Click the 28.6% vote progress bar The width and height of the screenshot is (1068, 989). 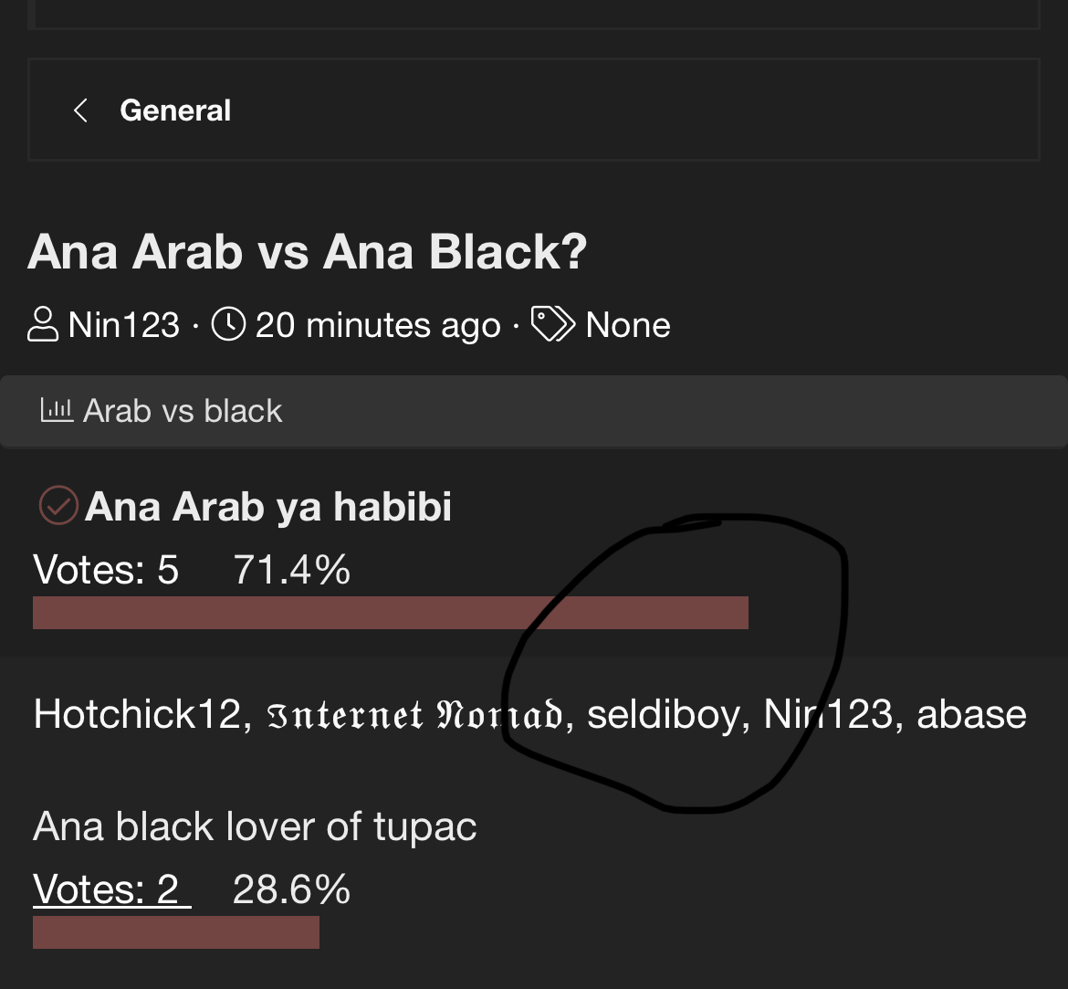click(176, 931)
